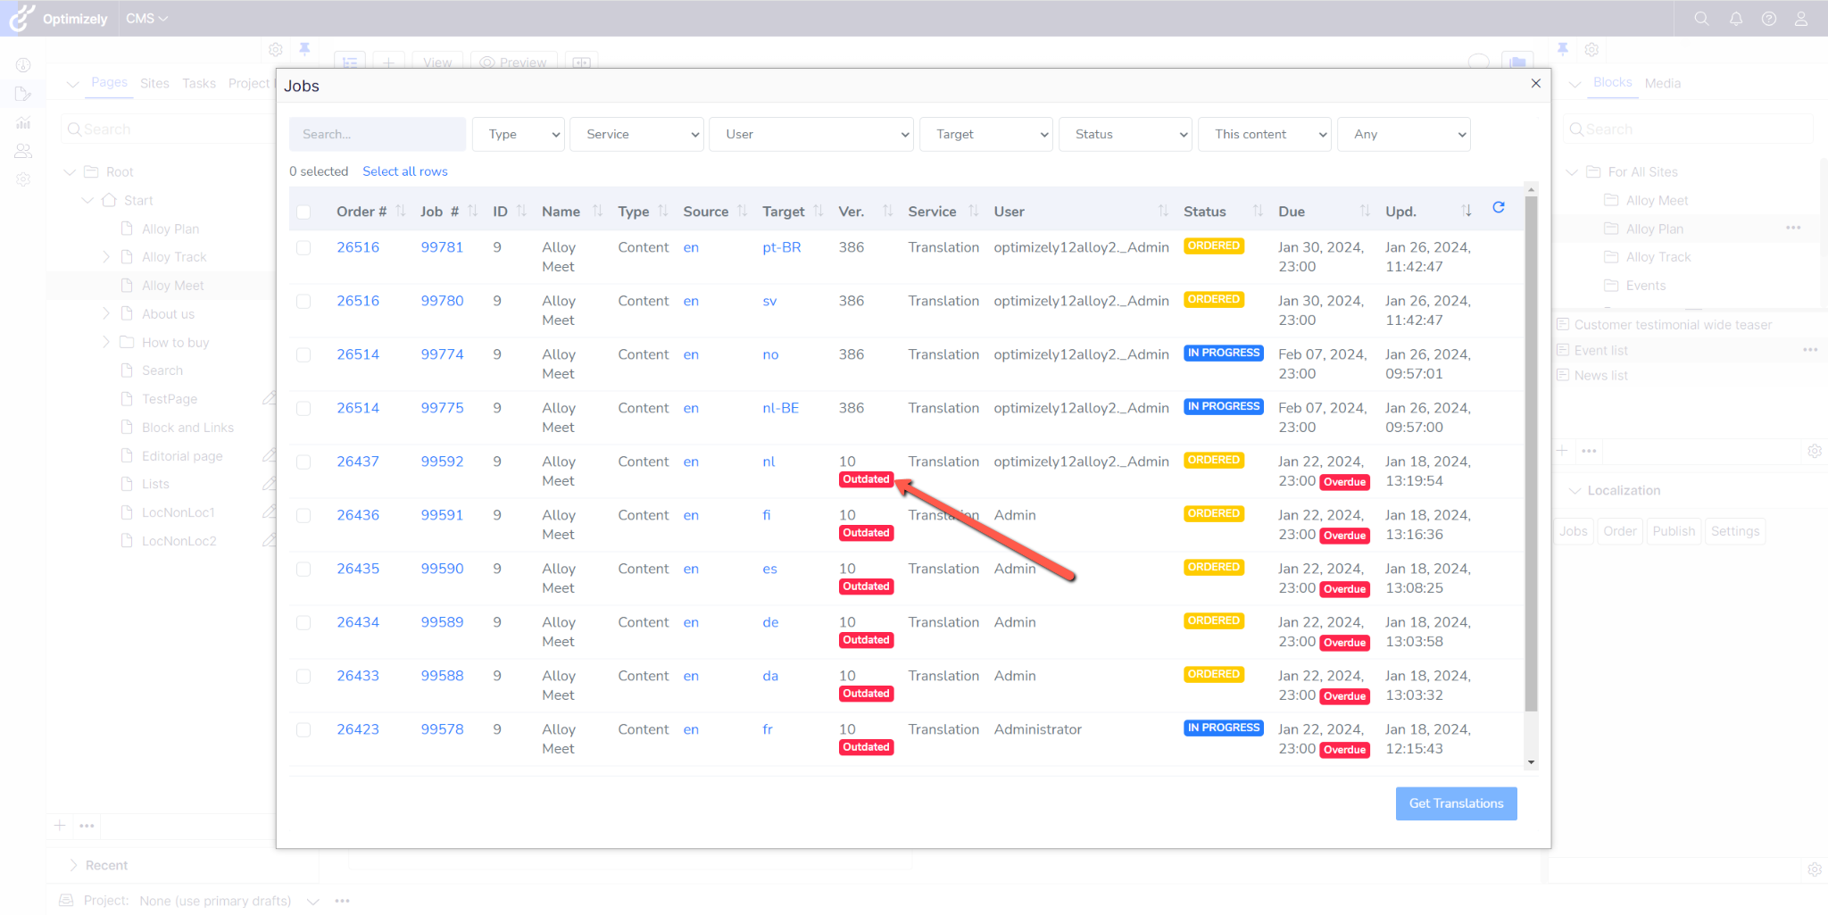1828x915 pixels.
Task: Open order number 26437 link
Action: pyautogui.click(x=358, y=462)
